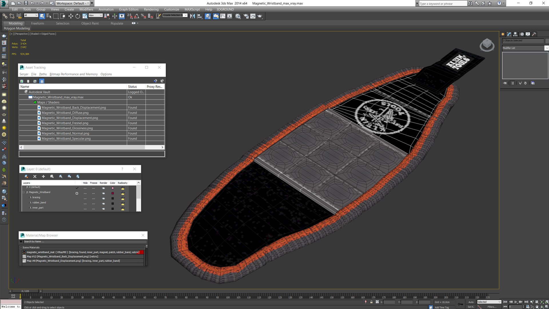Open Bitmap Performance and Memory menu
This screenshot has height=309, width=549.
pos(73,74)
